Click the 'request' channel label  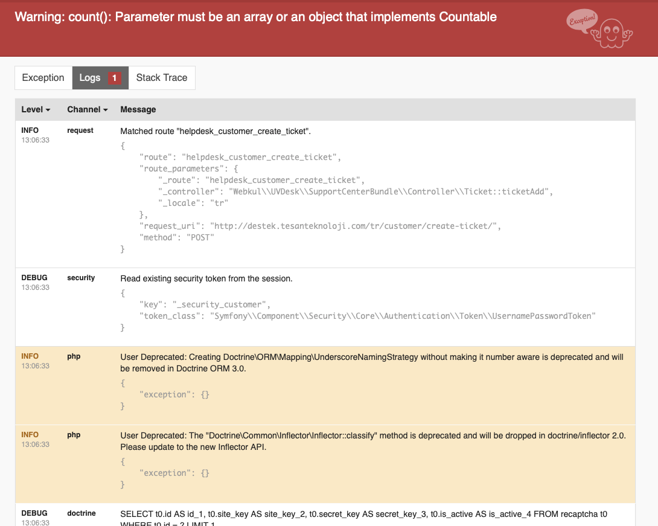[x=80, y=130]
